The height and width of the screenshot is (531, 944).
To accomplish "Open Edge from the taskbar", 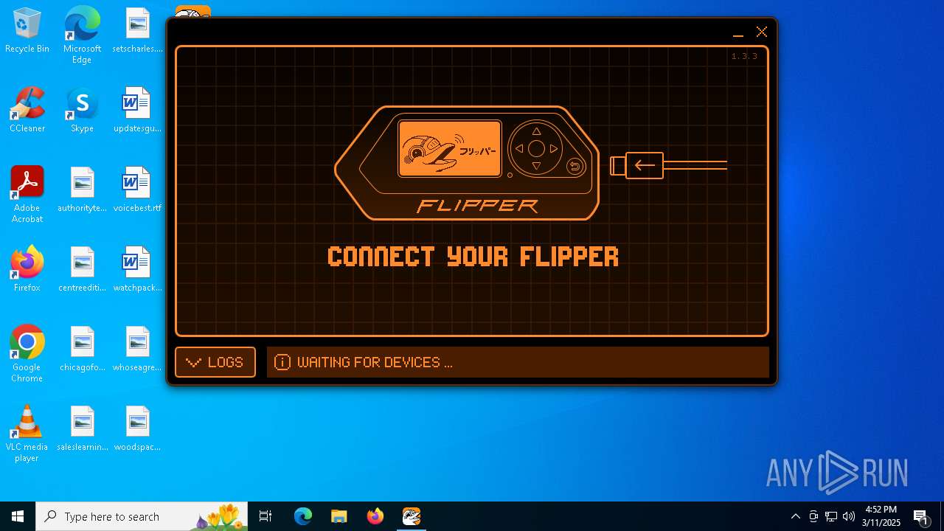I will (303, 516).
